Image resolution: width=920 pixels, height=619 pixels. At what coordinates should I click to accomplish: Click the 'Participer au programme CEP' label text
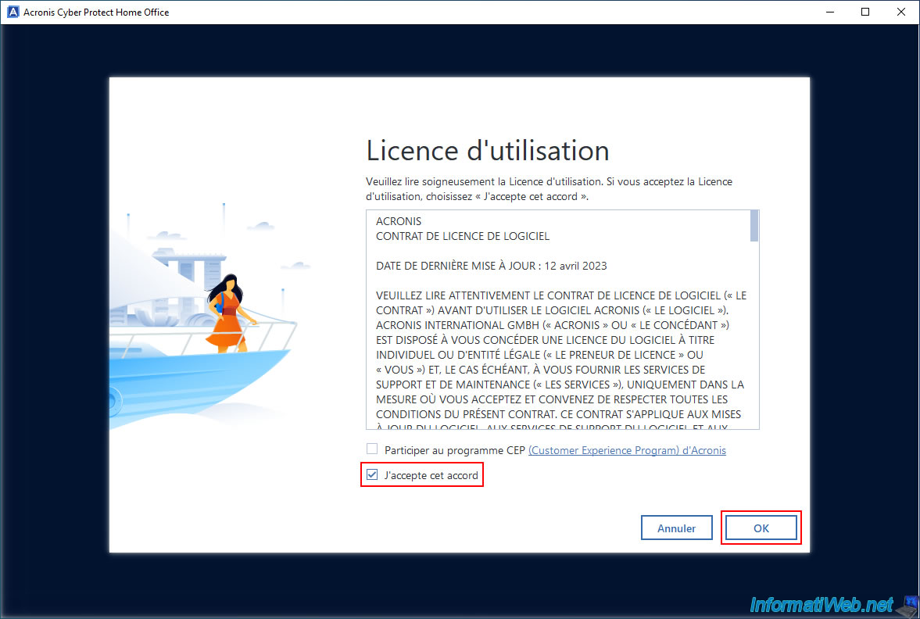tap(455, 450)
